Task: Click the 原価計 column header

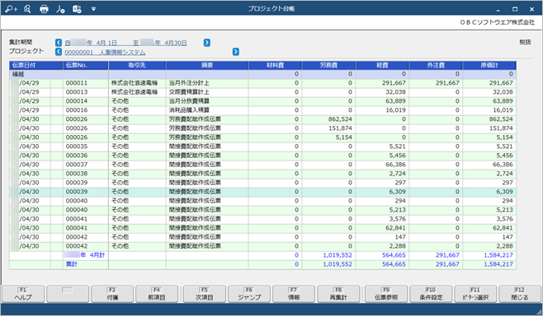Action: pos(489,65)
